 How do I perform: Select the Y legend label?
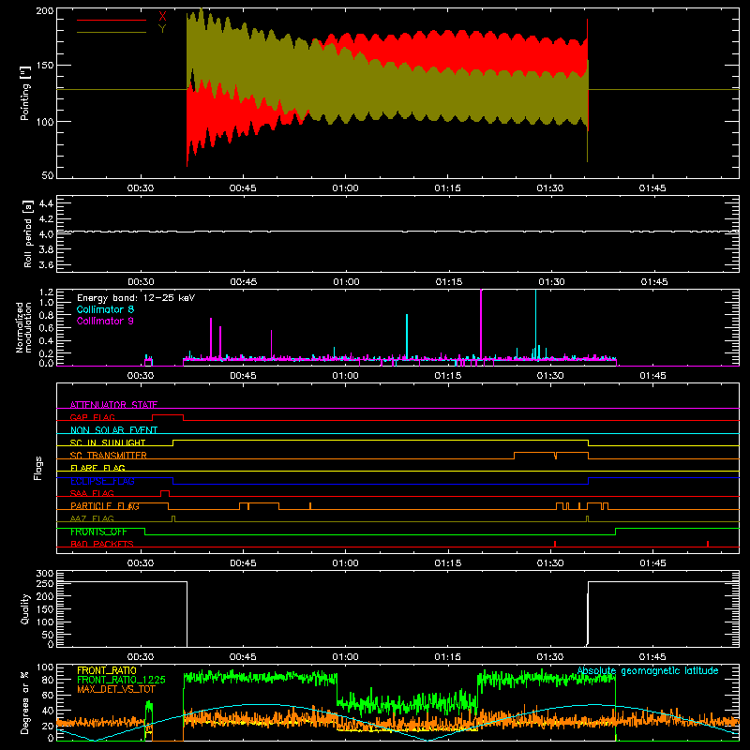(162, 29)
